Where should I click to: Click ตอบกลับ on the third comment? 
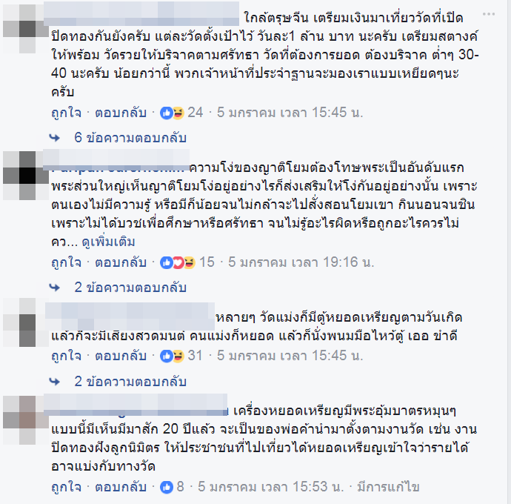[x=121, y=356]
